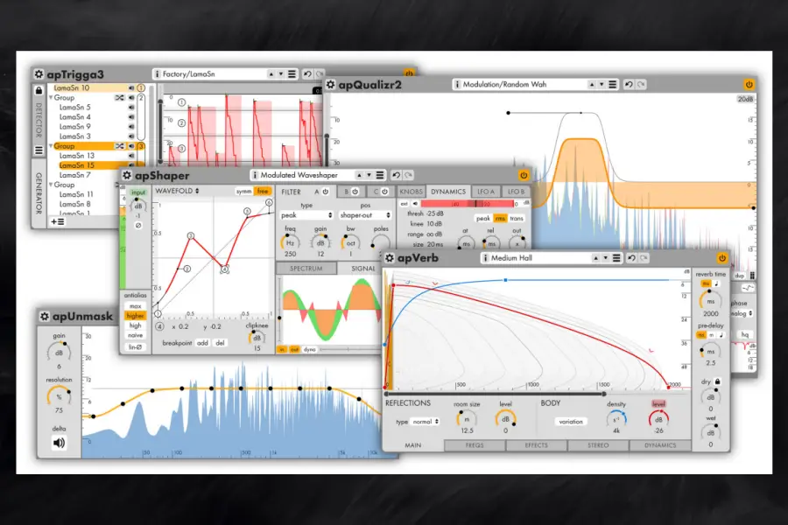Open apQualizr2 settings gear
The width and height of the screenshot is (788, 525).
point(330,84)
